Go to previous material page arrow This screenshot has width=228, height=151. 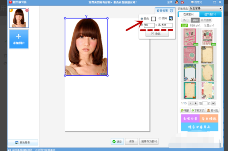coord(190,103)
